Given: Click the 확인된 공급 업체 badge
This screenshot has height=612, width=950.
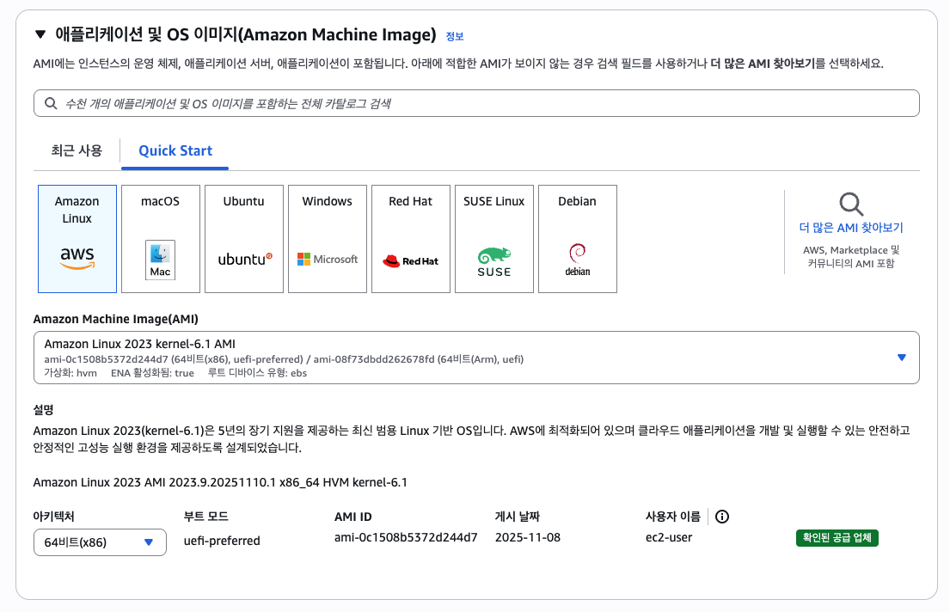Looking at the screenshot, I should click(x=837, y=537).
